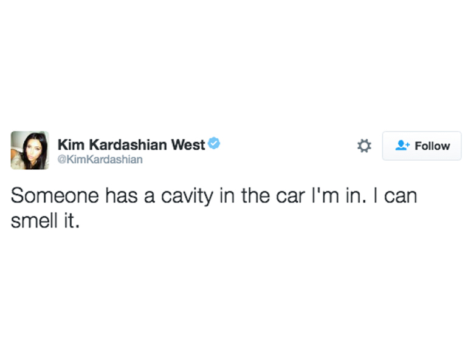Click the blue verified badge
Screen dimensions: 468x350
(214, 144)
